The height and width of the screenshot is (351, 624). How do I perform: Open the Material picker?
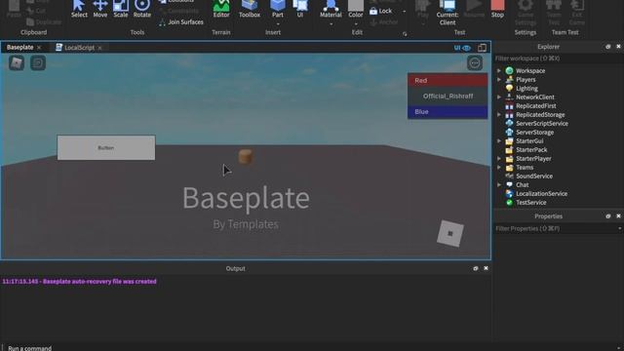(x=331, y=9)
